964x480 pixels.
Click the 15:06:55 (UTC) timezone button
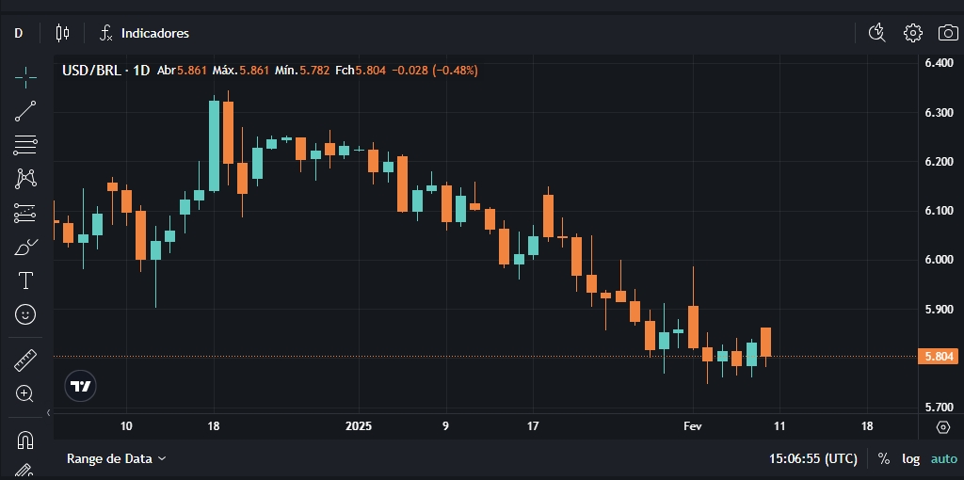[813, 458]
